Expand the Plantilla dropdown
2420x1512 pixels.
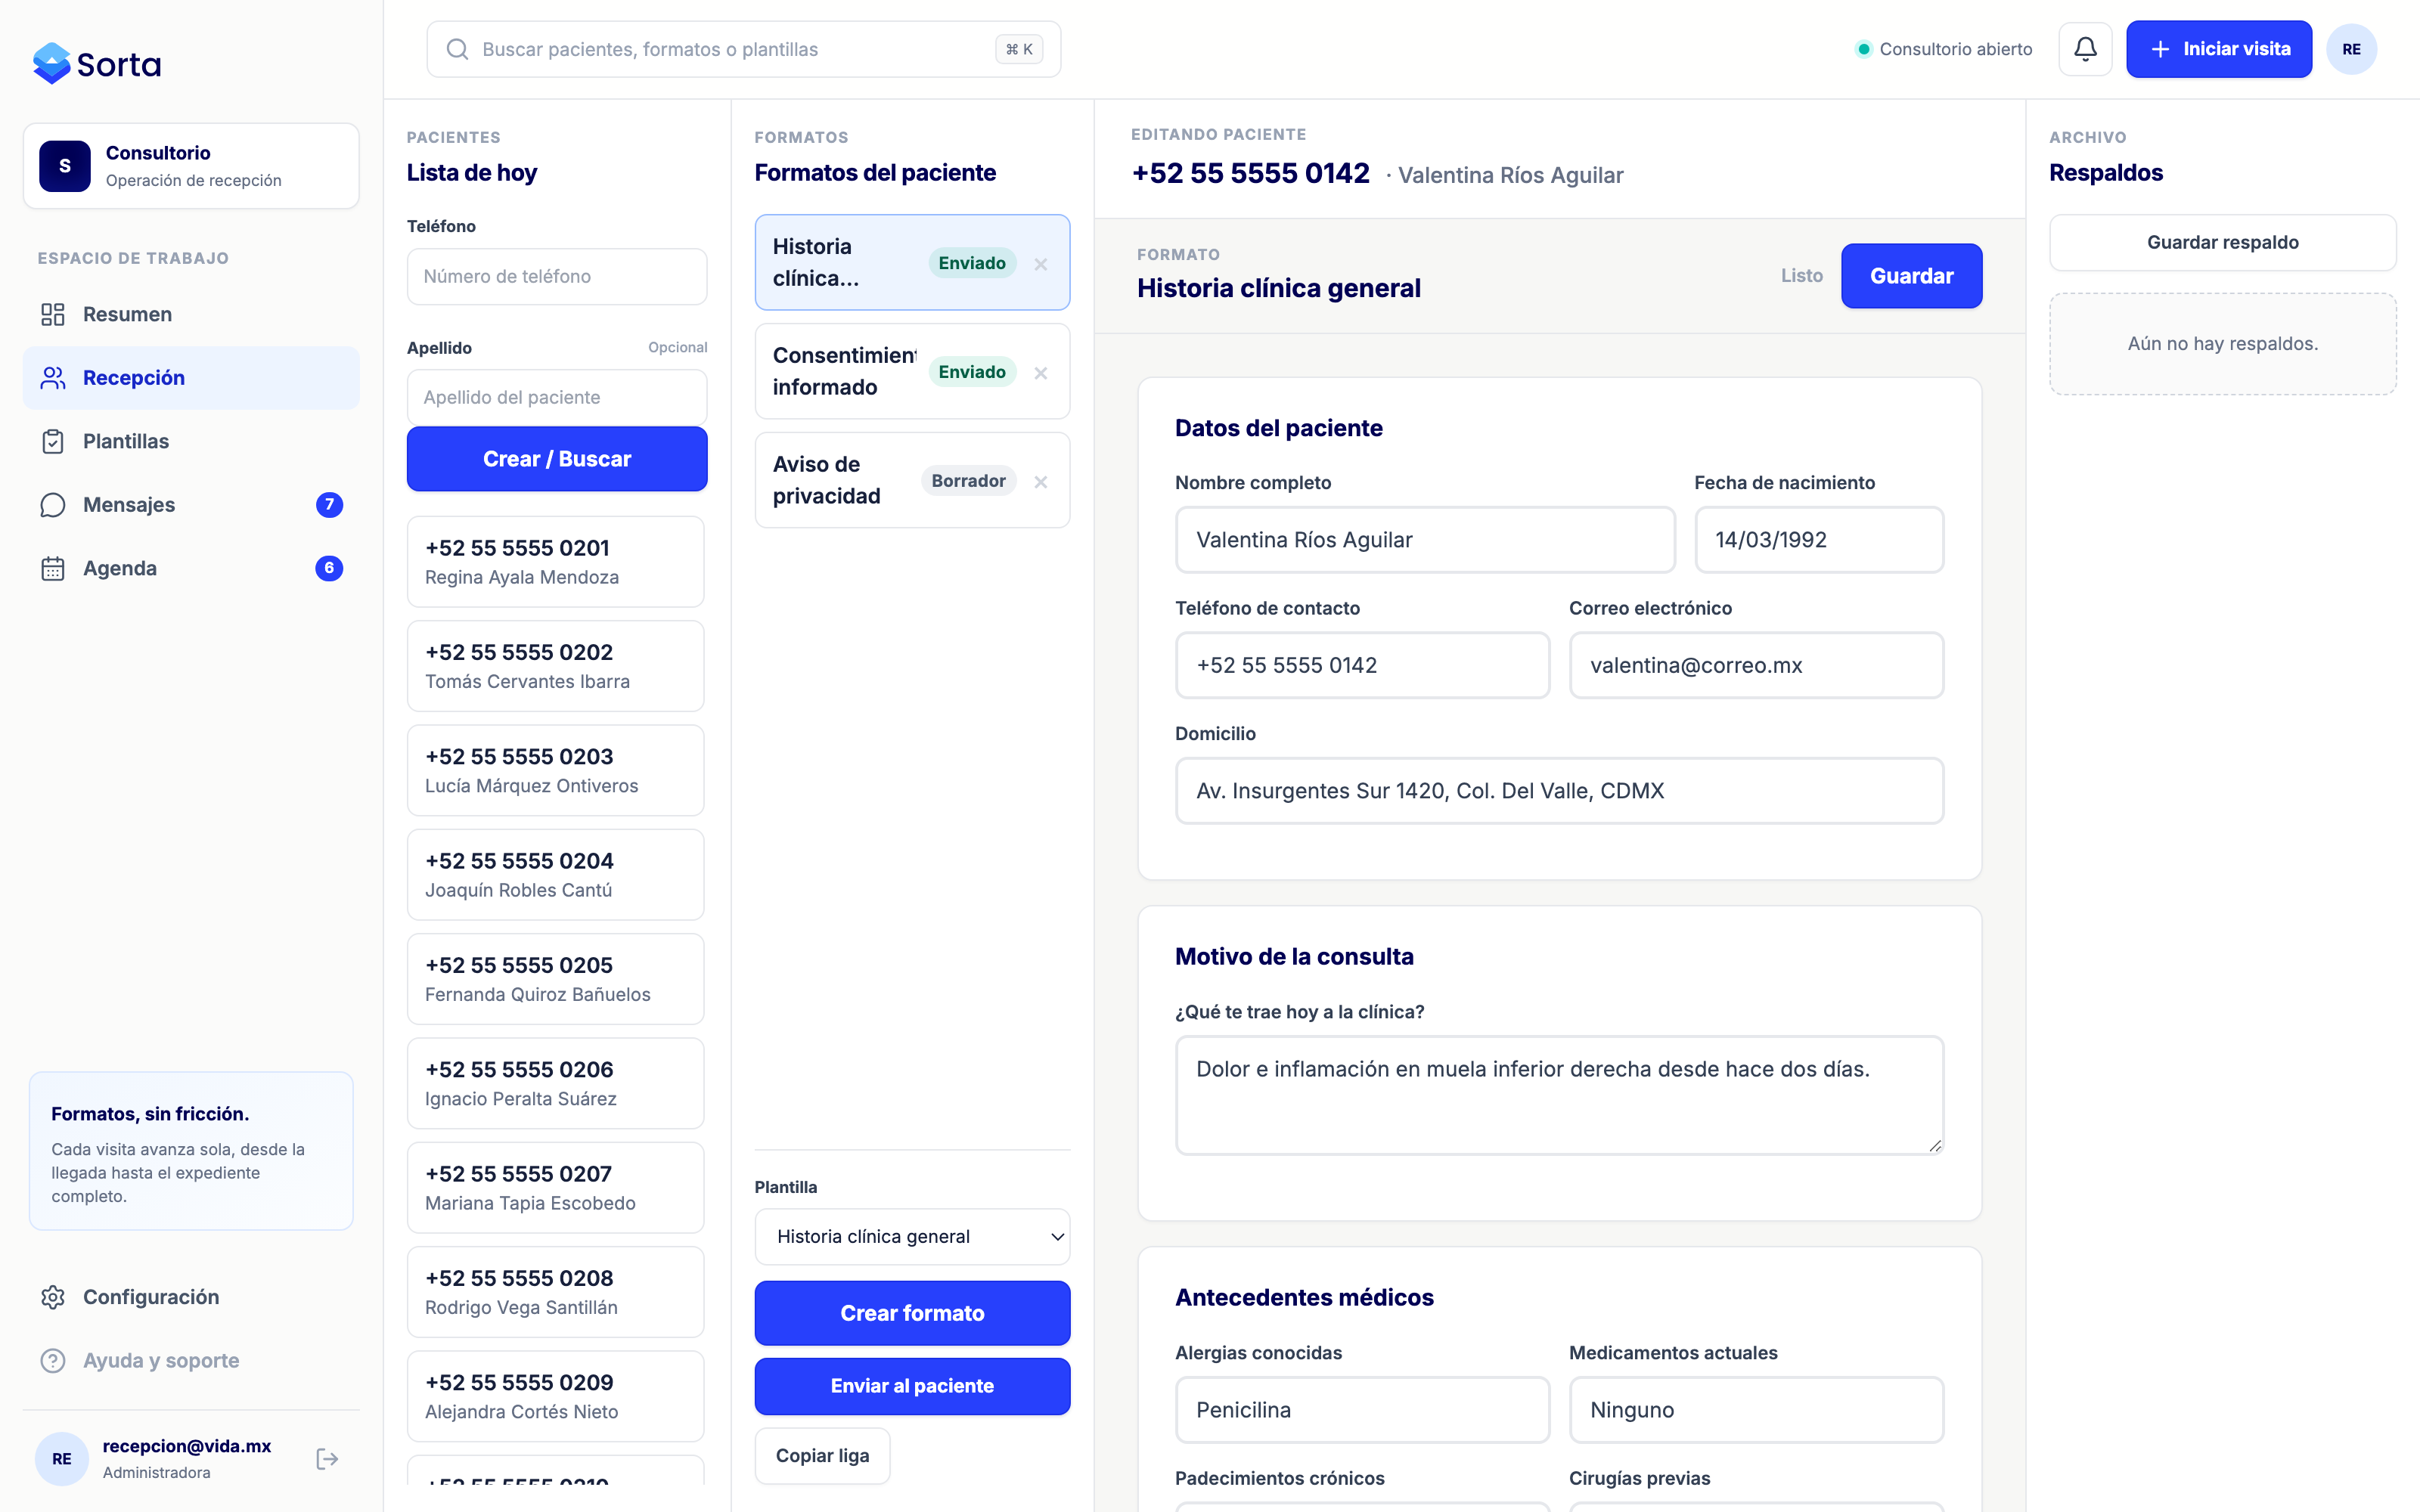(912, 1237)
